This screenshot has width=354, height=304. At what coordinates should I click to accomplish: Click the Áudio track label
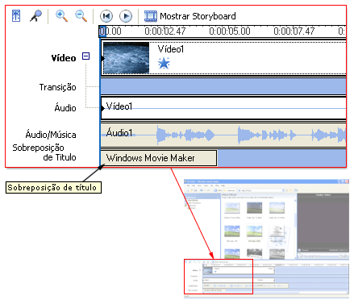pyautogui.click(x=65, y=108)
